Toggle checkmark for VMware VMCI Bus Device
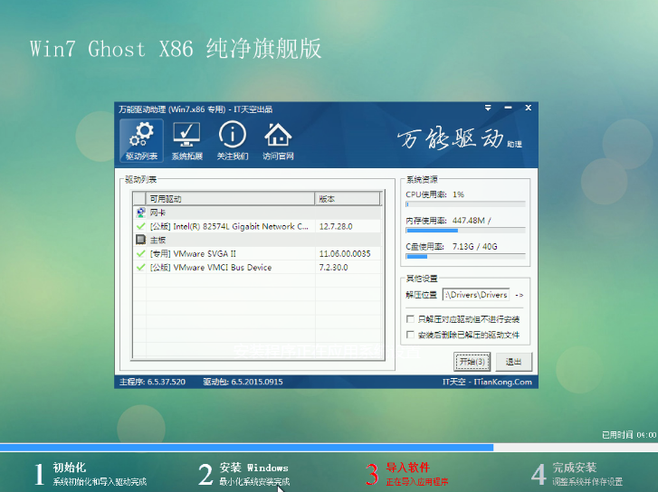 click(x=140, y=267)
